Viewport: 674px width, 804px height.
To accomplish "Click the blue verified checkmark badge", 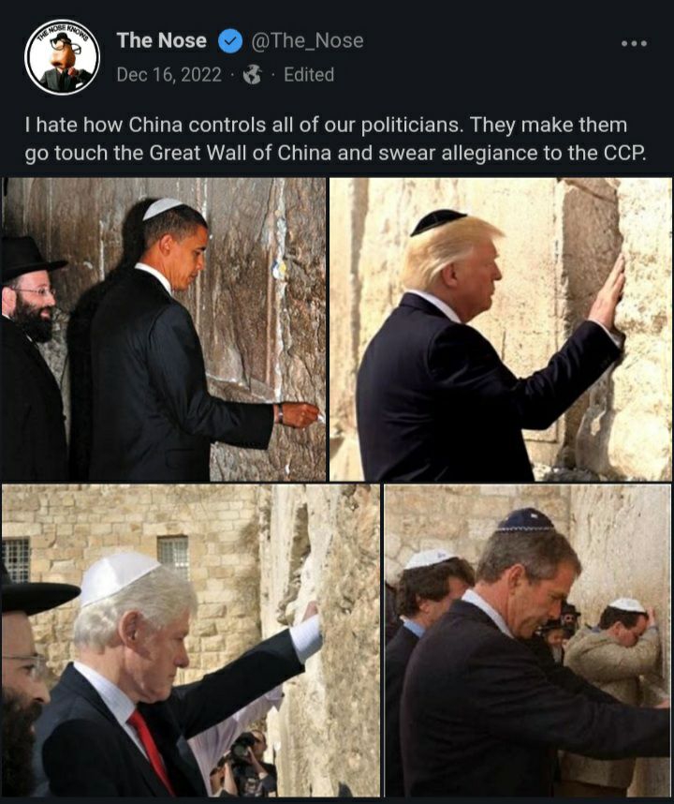I will click(x=230, y=41).
